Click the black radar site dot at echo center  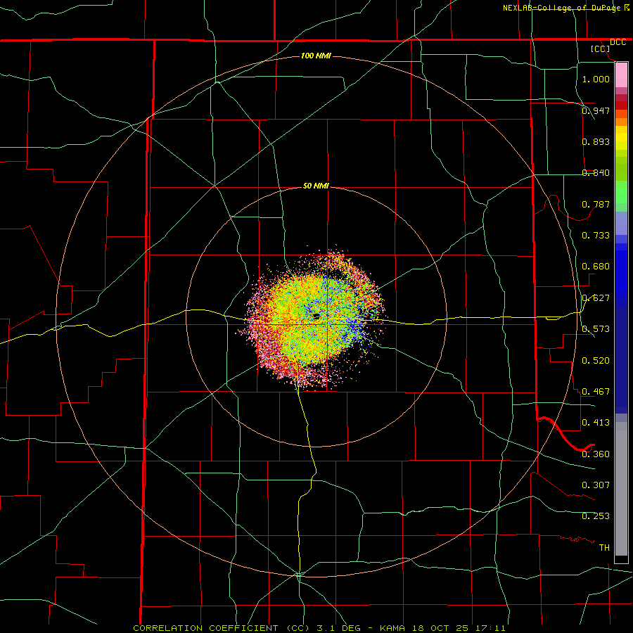click(316, 316)
